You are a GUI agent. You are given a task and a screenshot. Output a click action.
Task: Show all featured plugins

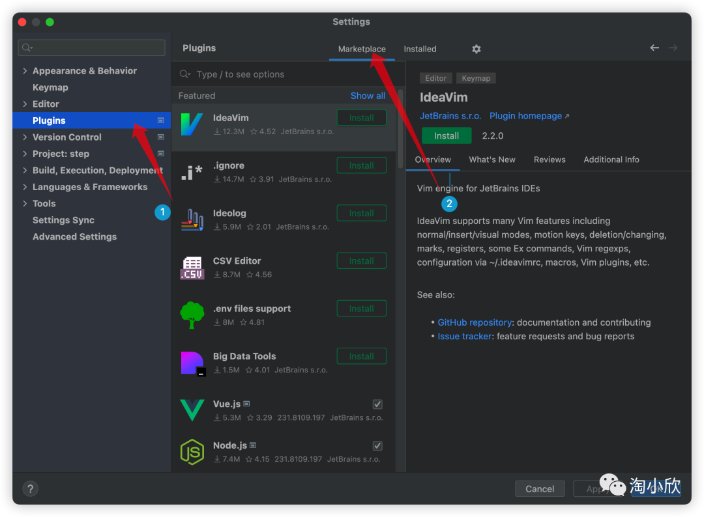(x=368, y=96)
